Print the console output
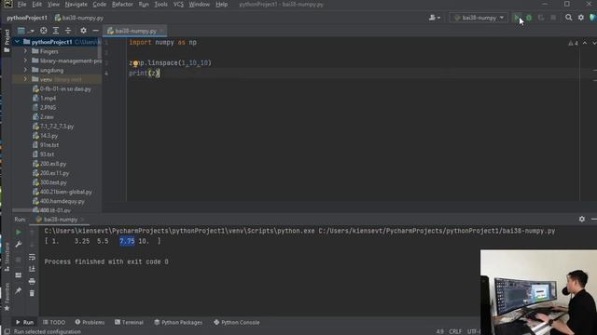Screen dimensions: 597x335 pyautogui.click(x=32, y=281)
